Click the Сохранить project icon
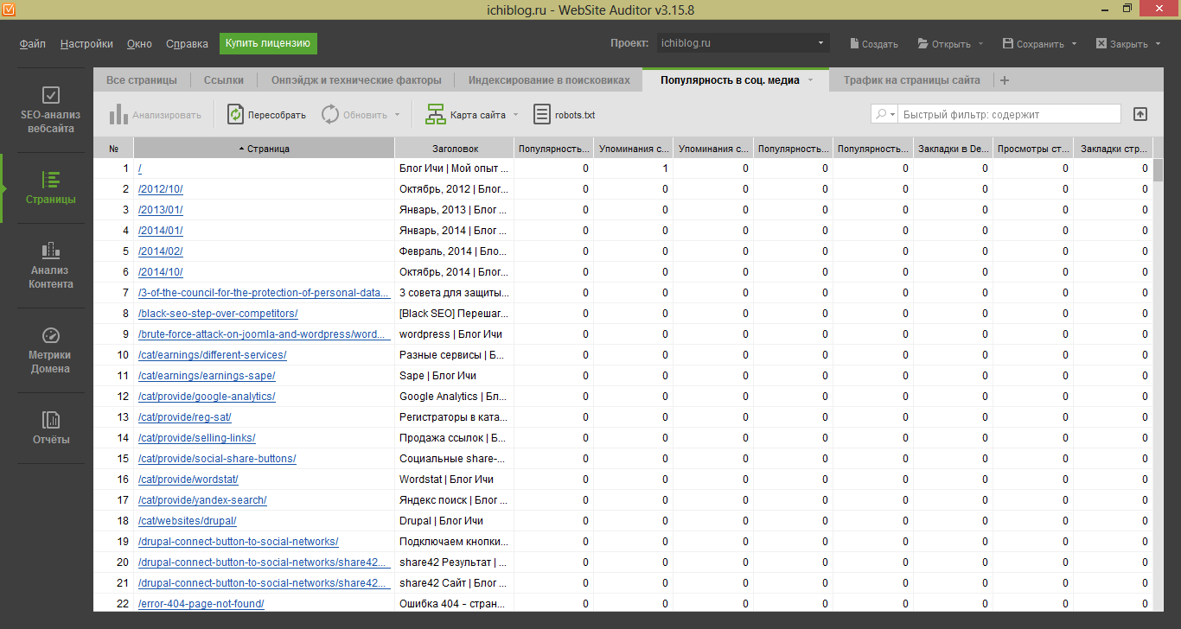 coord(1007,43)
